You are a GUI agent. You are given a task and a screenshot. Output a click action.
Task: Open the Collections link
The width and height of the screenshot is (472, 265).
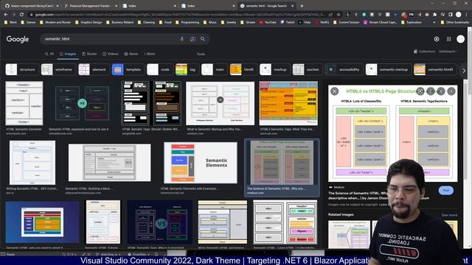pyautogui.click(x=425, y=52)
